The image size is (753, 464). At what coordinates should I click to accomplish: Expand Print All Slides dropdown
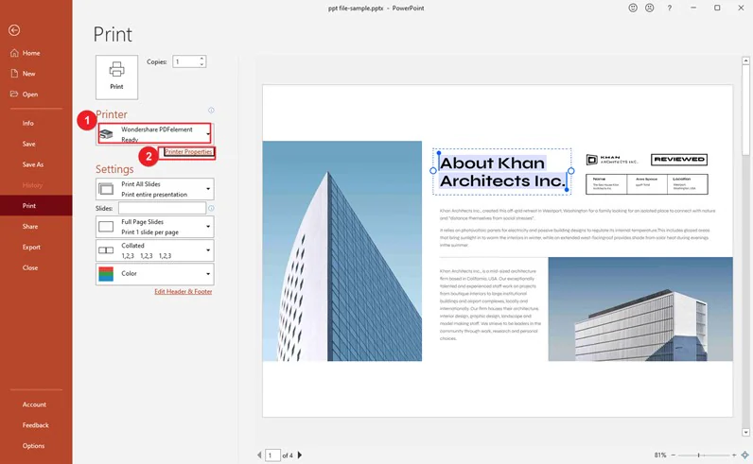click(154, 189)
